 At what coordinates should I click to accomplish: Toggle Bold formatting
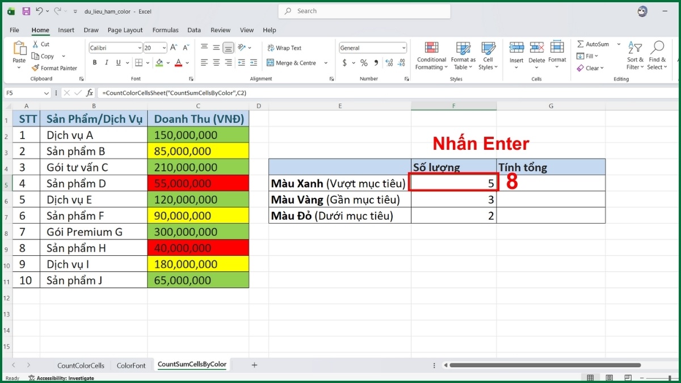(94, 63)
